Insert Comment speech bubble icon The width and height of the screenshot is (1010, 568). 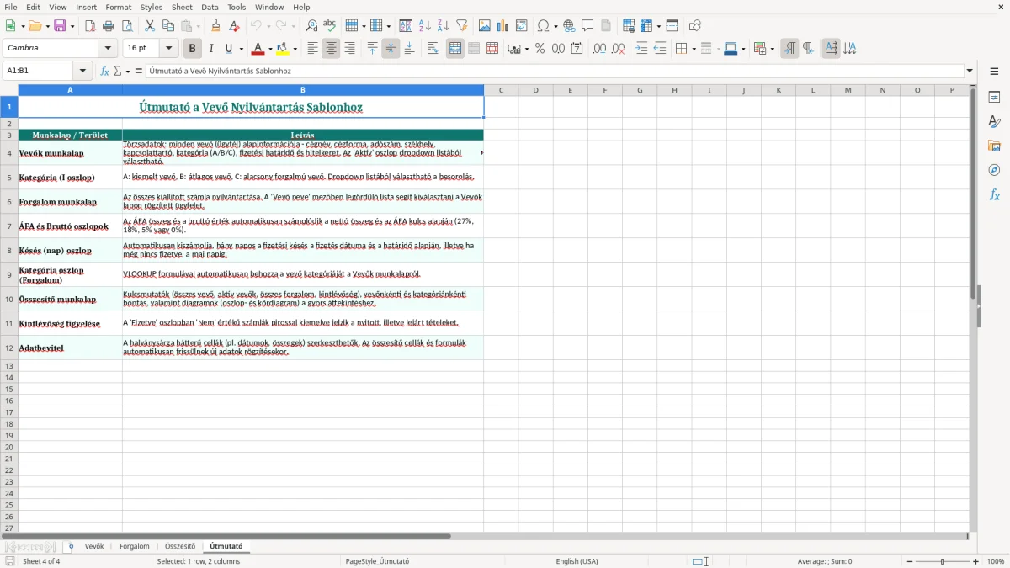587,26
